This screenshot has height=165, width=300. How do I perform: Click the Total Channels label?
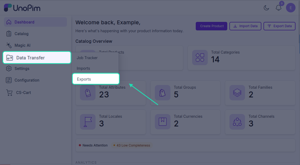(261, 116)
